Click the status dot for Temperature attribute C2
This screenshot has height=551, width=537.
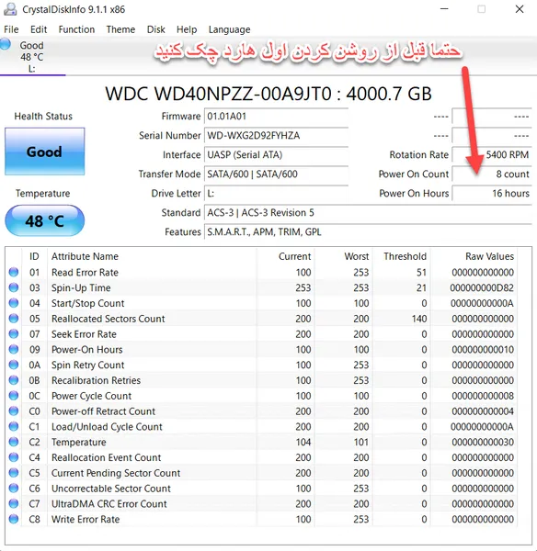[x=14, y=442]
